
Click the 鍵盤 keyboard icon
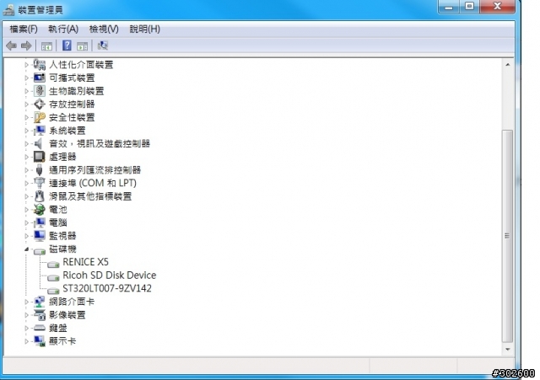40,328
